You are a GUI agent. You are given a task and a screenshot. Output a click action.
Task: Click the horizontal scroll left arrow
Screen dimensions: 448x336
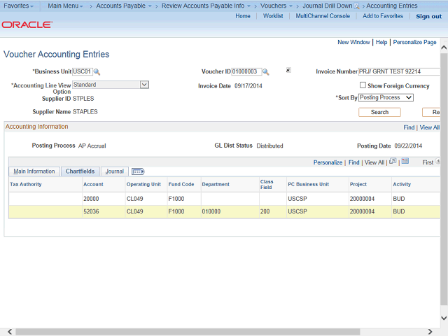pos(10,332)
